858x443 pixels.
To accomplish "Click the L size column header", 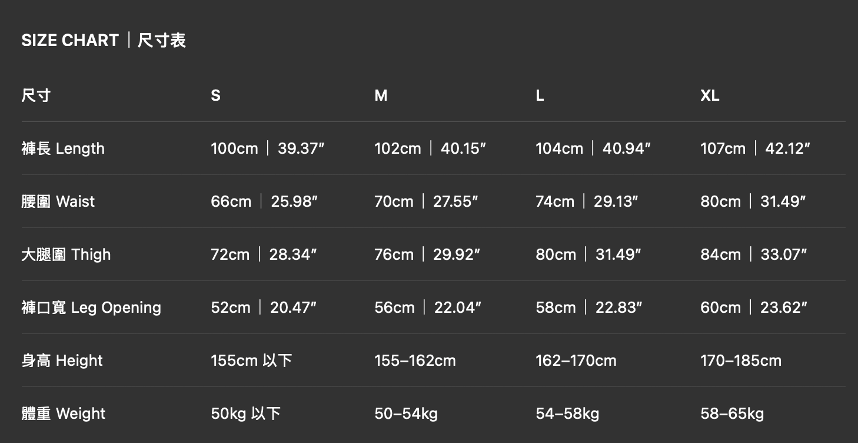I will [x=540, y=95].
